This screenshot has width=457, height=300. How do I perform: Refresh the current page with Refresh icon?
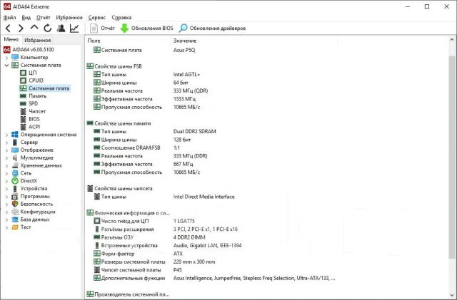[48, 29]
